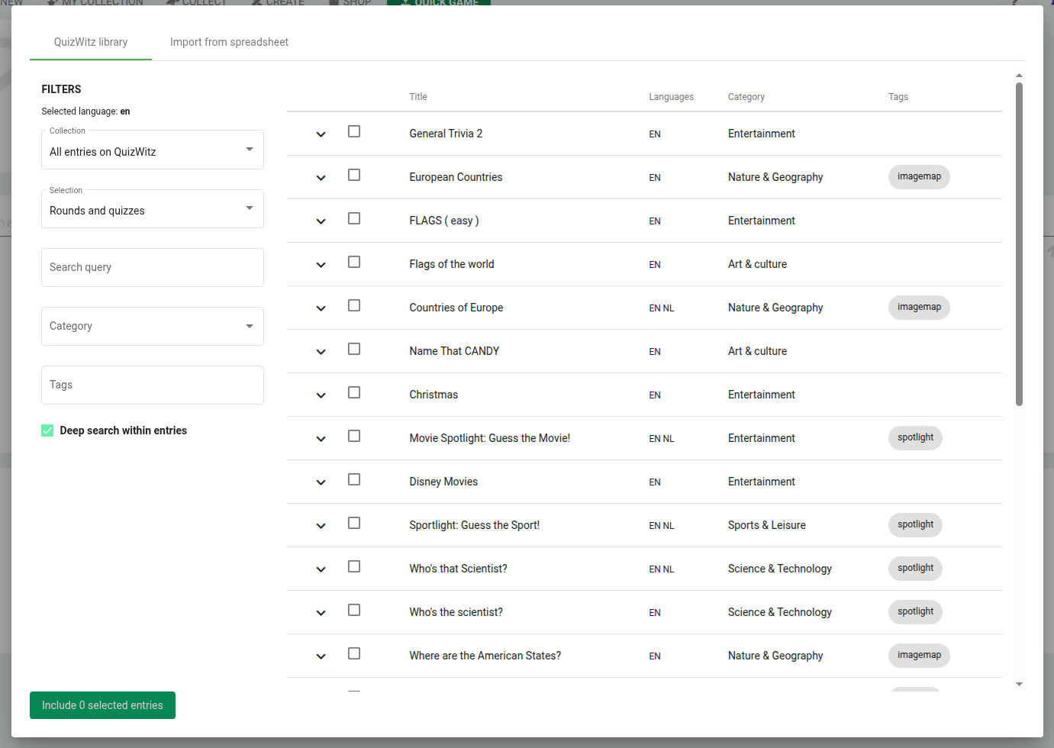Viewport: 1054px width, 748px height.
Task: Expand the General Trivia 2 row chevron
Action: pos(321,134)
